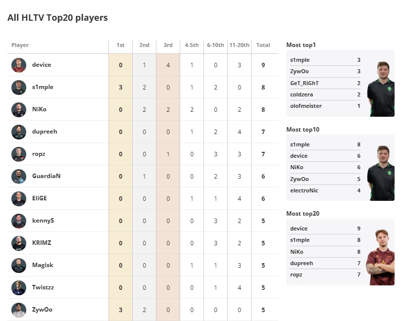Click the Player column header

point(20,46)
